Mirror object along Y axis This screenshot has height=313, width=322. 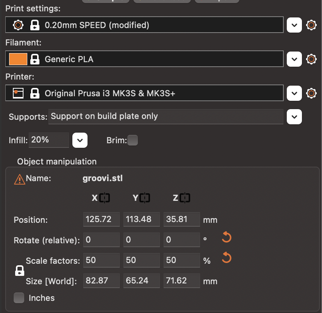pyautogui.click(x=145, y=198)
